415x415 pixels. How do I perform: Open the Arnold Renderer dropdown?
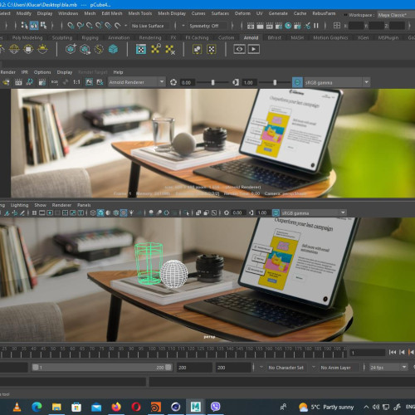pyautogui.click(x=137, y=82)
